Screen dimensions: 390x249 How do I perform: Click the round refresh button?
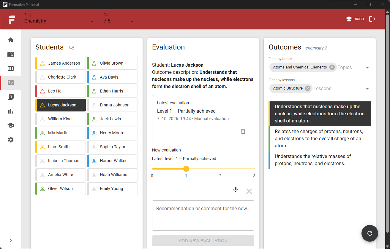(370, 233)
